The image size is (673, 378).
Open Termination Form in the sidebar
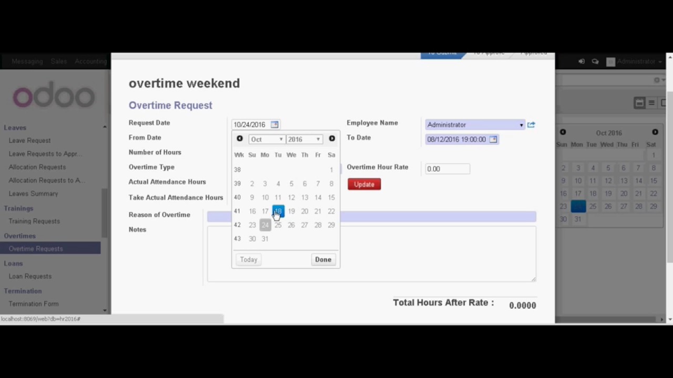point(34,303)
